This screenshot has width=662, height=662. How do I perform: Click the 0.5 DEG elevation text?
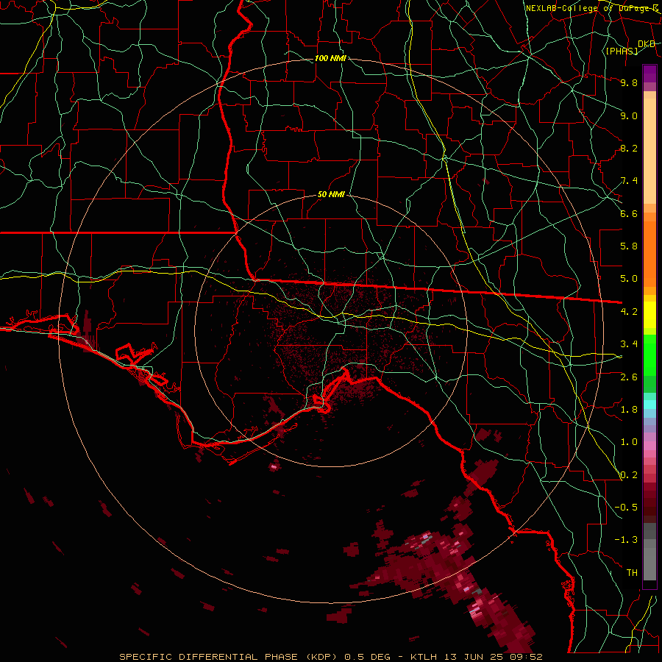tap(367, 657)
